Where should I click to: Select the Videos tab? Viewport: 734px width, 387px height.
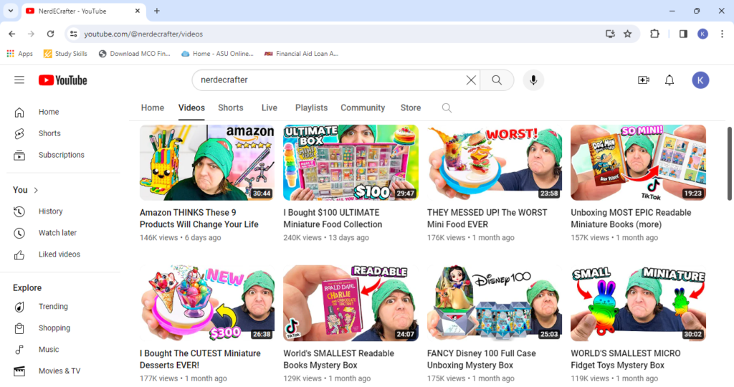coord(191,108)
